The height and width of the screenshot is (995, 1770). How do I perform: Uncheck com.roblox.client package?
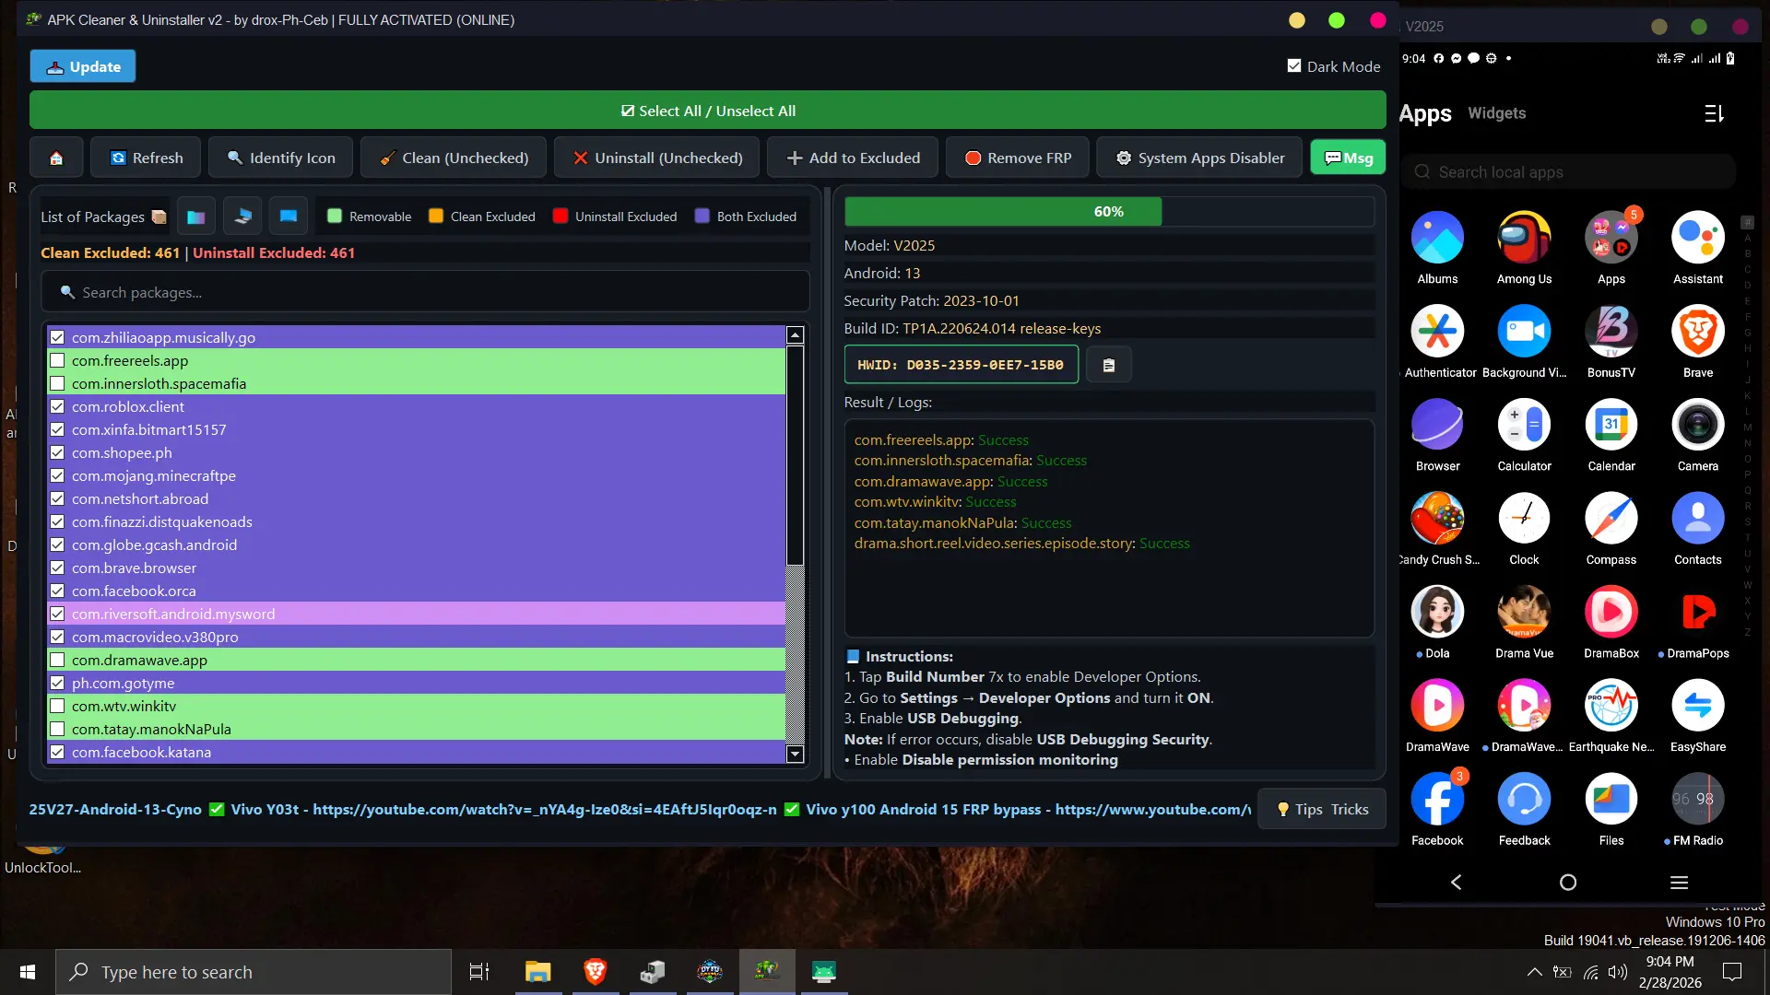tap(57, 406)
